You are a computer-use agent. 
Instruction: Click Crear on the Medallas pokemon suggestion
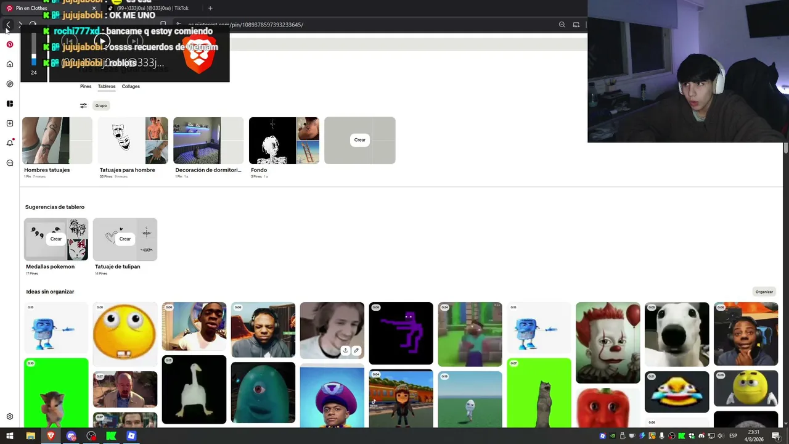(x=56, y=239)
